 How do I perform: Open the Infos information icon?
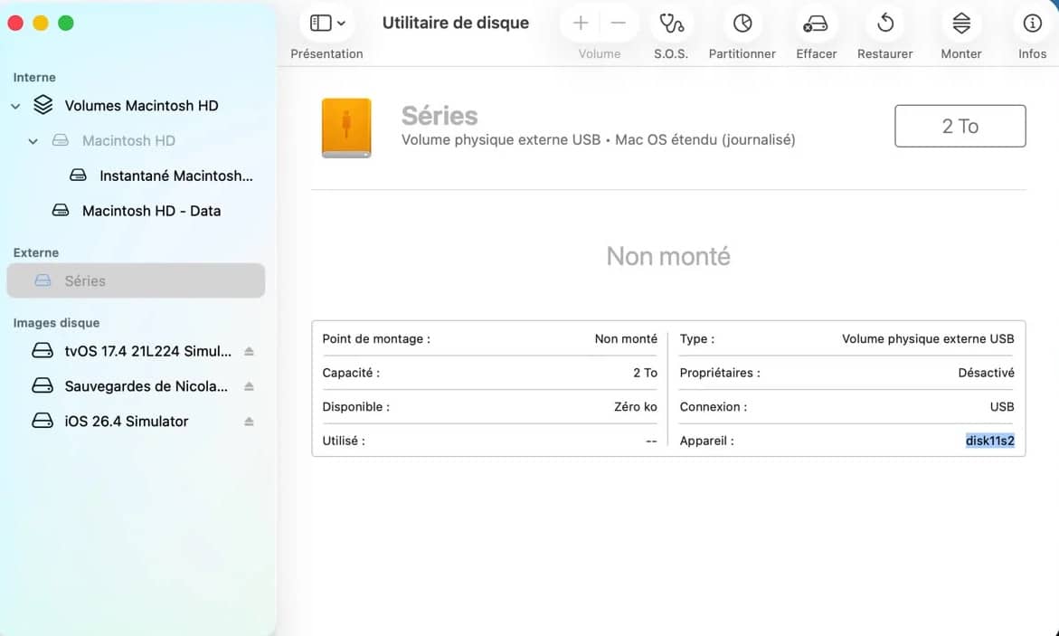point(1032,24)
